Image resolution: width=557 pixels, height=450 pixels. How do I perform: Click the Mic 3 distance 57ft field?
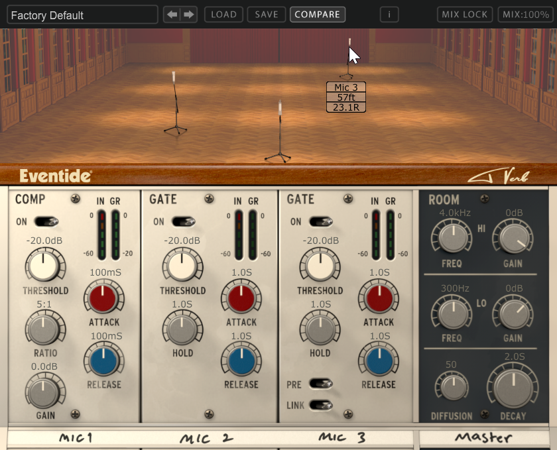pos(345,97)
